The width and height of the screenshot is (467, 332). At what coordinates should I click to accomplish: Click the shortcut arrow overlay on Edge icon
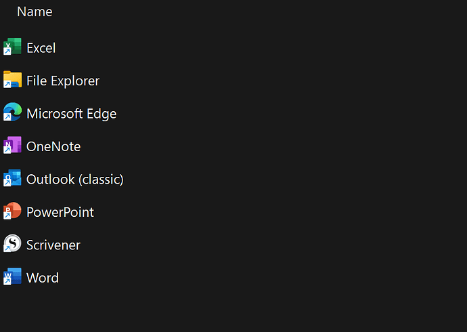point(7,117)
